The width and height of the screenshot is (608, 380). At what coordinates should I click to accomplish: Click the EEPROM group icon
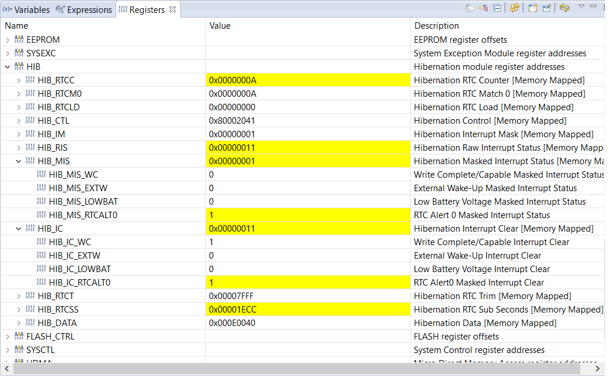(x=19, y=39)
